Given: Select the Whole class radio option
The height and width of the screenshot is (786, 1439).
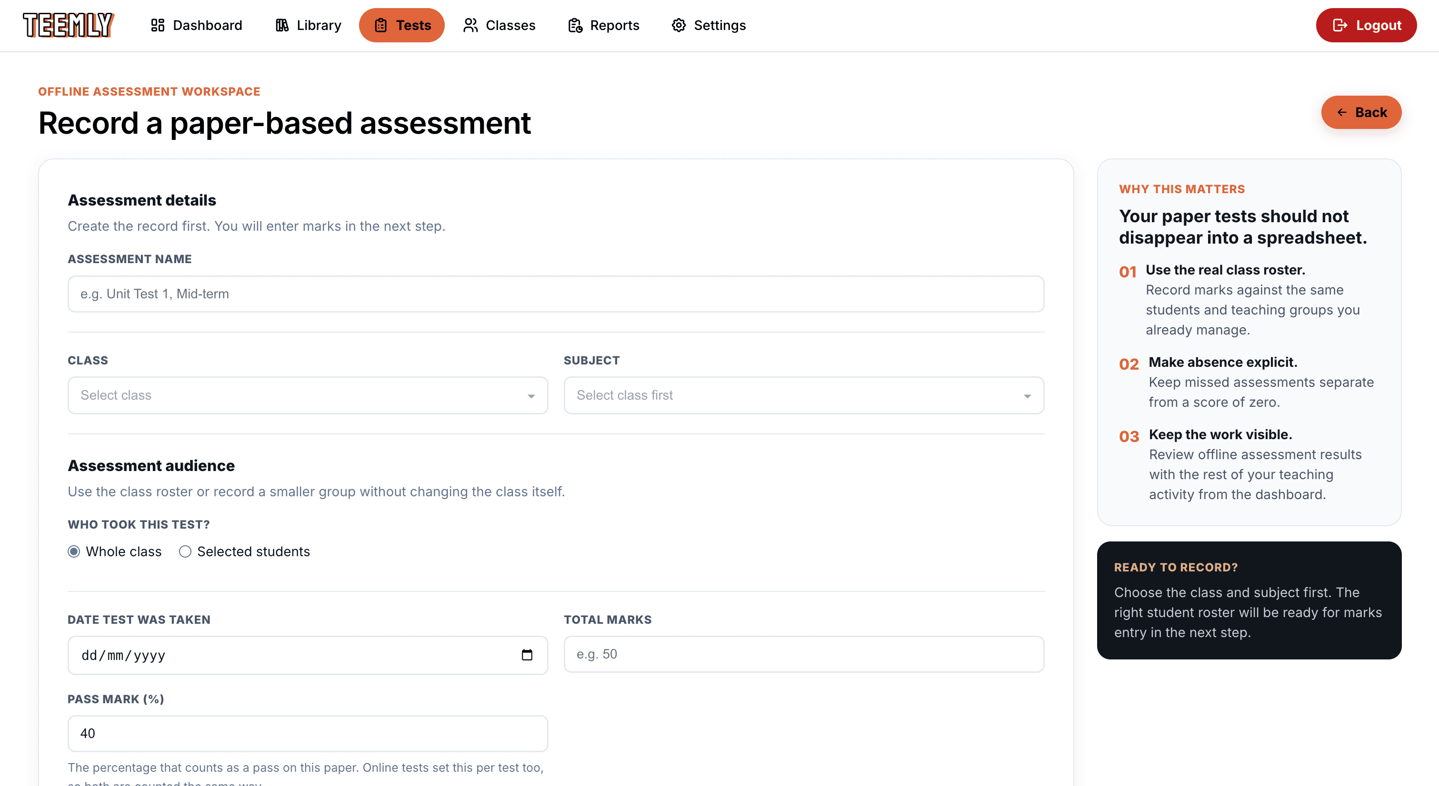Looking at the screenshot, I should [x=74, y=551].
